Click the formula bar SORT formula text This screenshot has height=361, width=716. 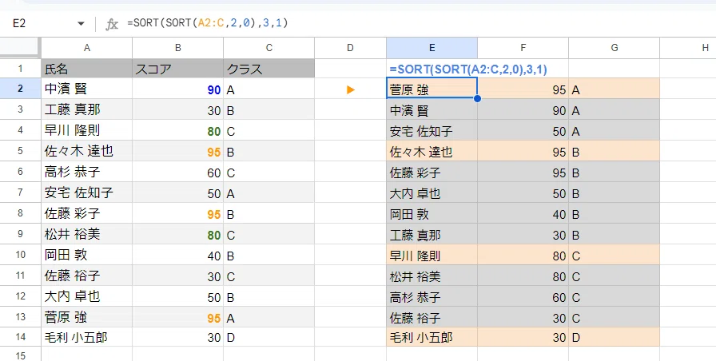click(208, 23)
